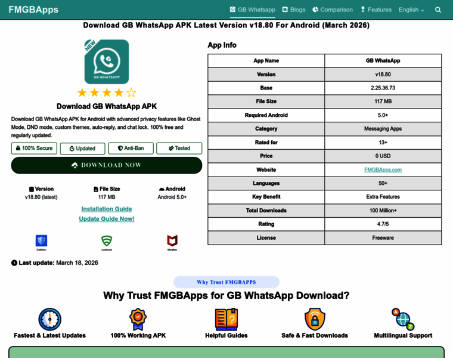Click the '2.25.36.73' base value cell

[383, 88]
